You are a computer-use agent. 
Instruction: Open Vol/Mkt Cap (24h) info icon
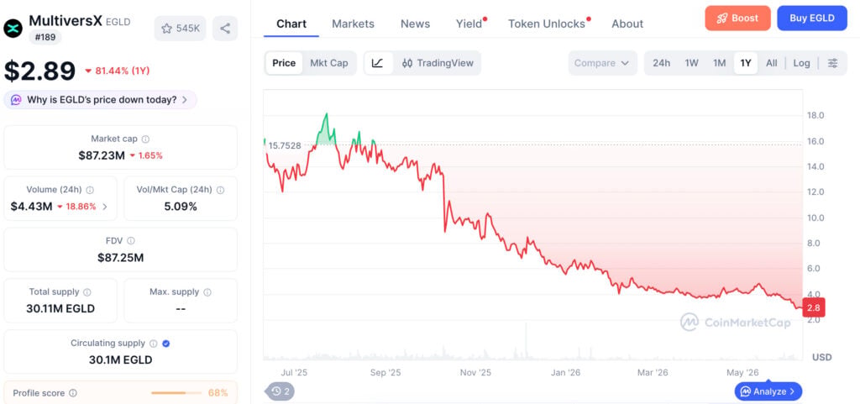coord(220,190)
